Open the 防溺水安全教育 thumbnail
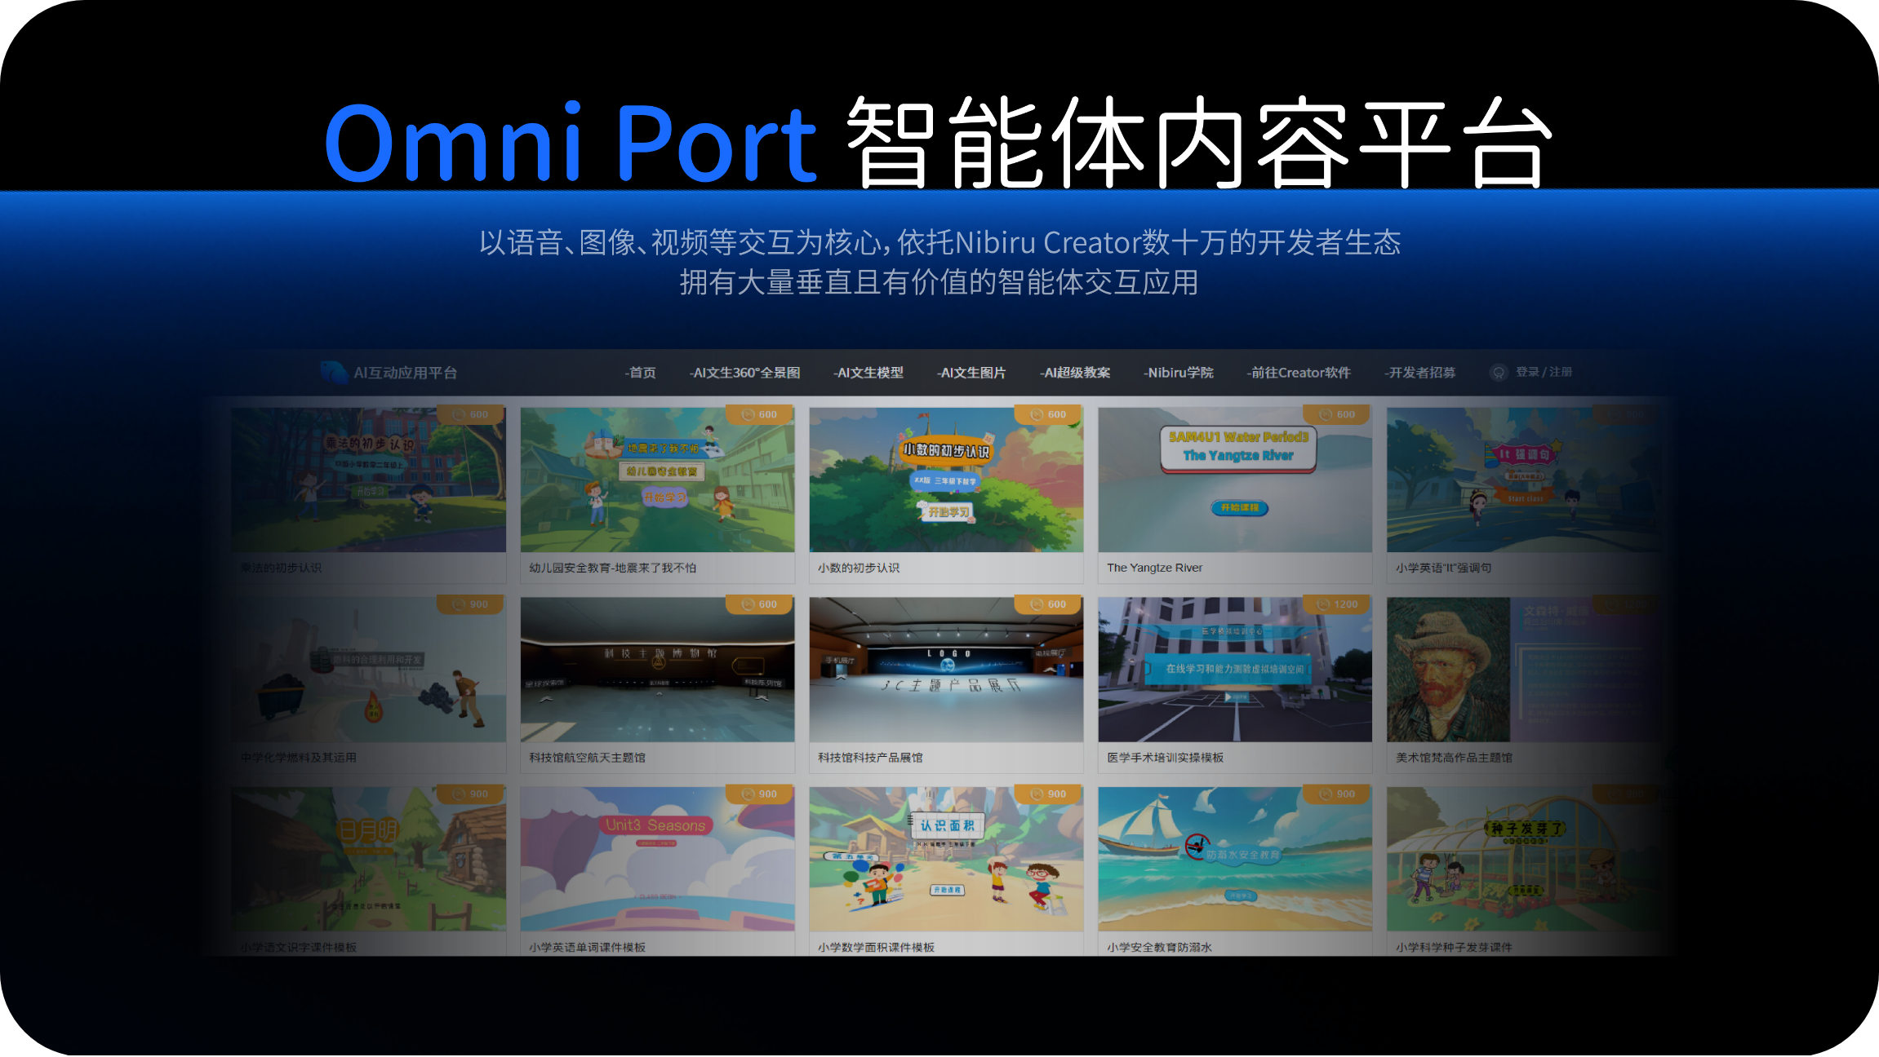1879x1057 pixels. pyautogui.click(x=1235, y=859)
